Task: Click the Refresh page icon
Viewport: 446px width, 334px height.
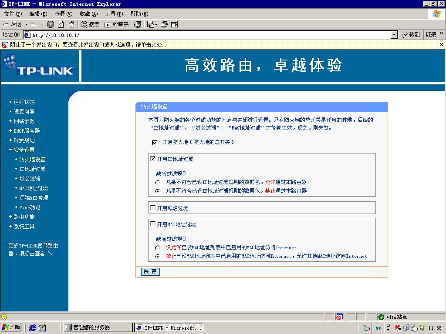Action: 61,24
